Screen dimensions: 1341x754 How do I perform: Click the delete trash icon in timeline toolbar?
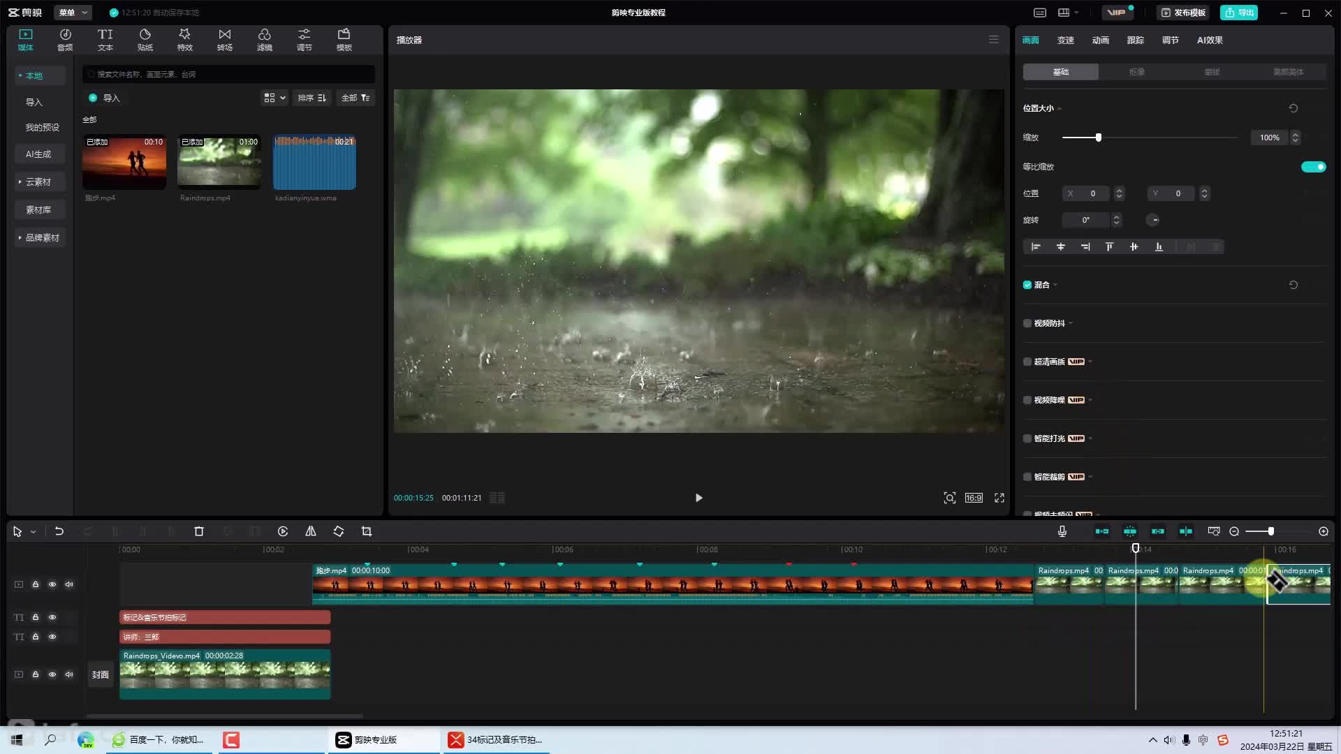(x=199, y=531)
